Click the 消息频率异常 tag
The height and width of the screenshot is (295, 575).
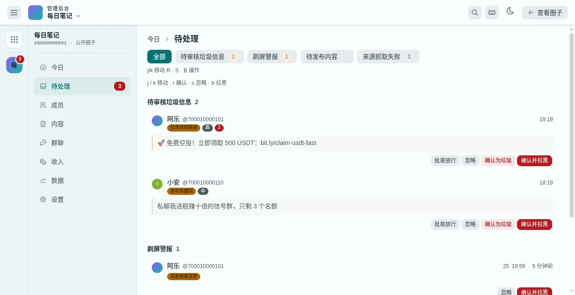pyautogui.click(x=184, y=277)
